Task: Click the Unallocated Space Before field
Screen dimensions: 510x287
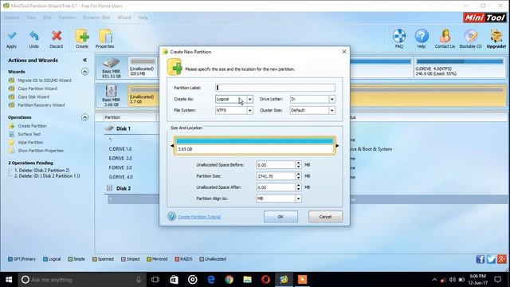Action: pos(276,165)
